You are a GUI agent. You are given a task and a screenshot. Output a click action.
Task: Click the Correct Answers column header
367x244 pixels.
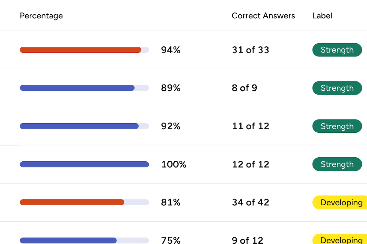[x=263, y=16]
